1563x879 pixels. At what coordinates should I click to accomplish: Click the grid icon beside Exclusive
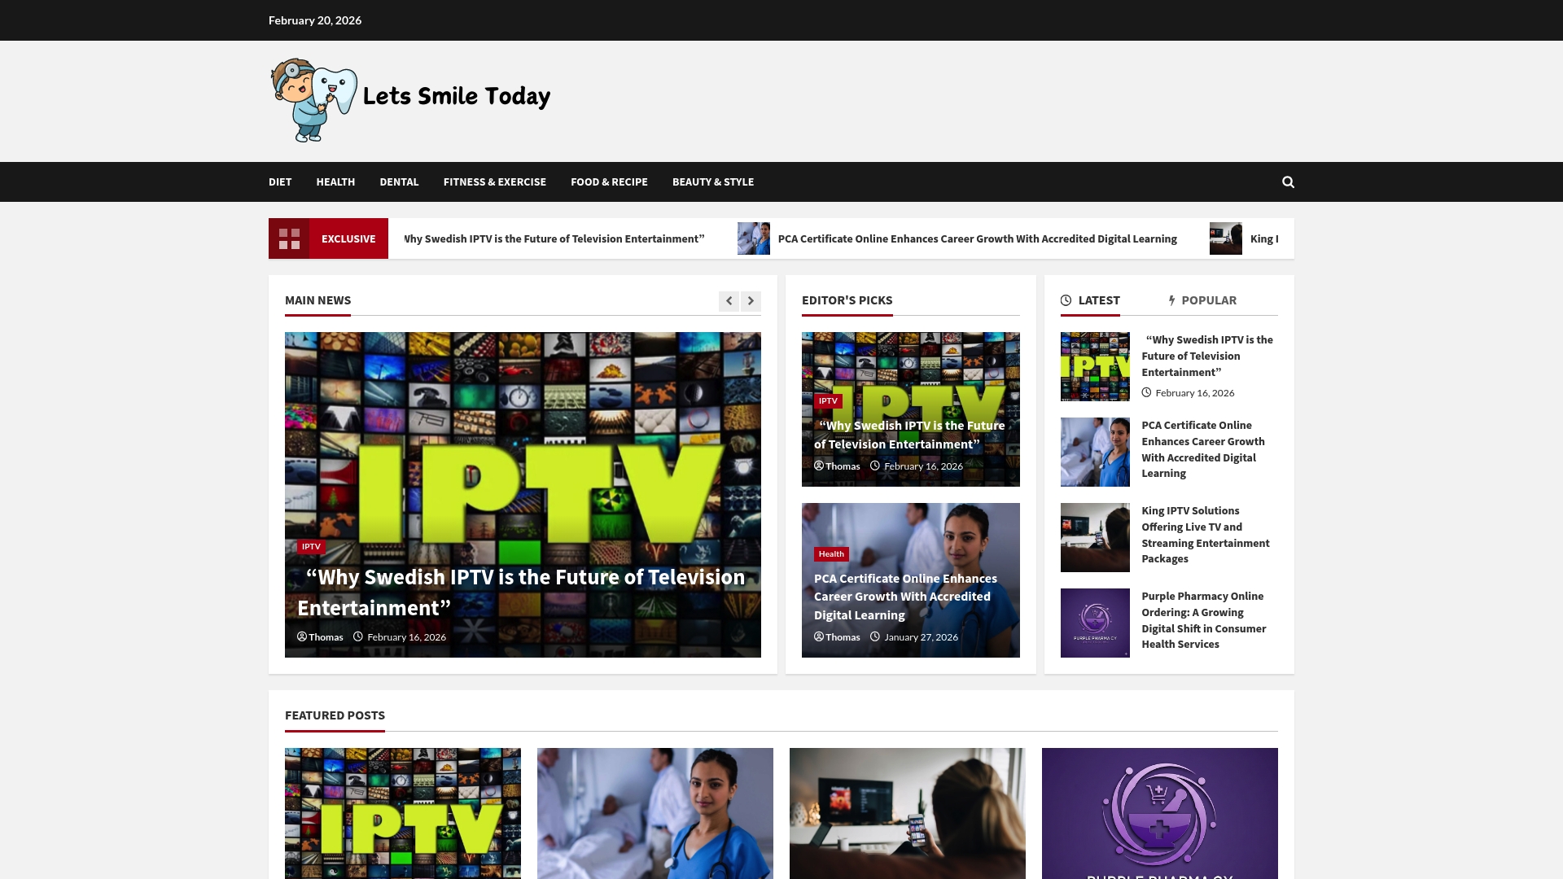tap(289, 238)
